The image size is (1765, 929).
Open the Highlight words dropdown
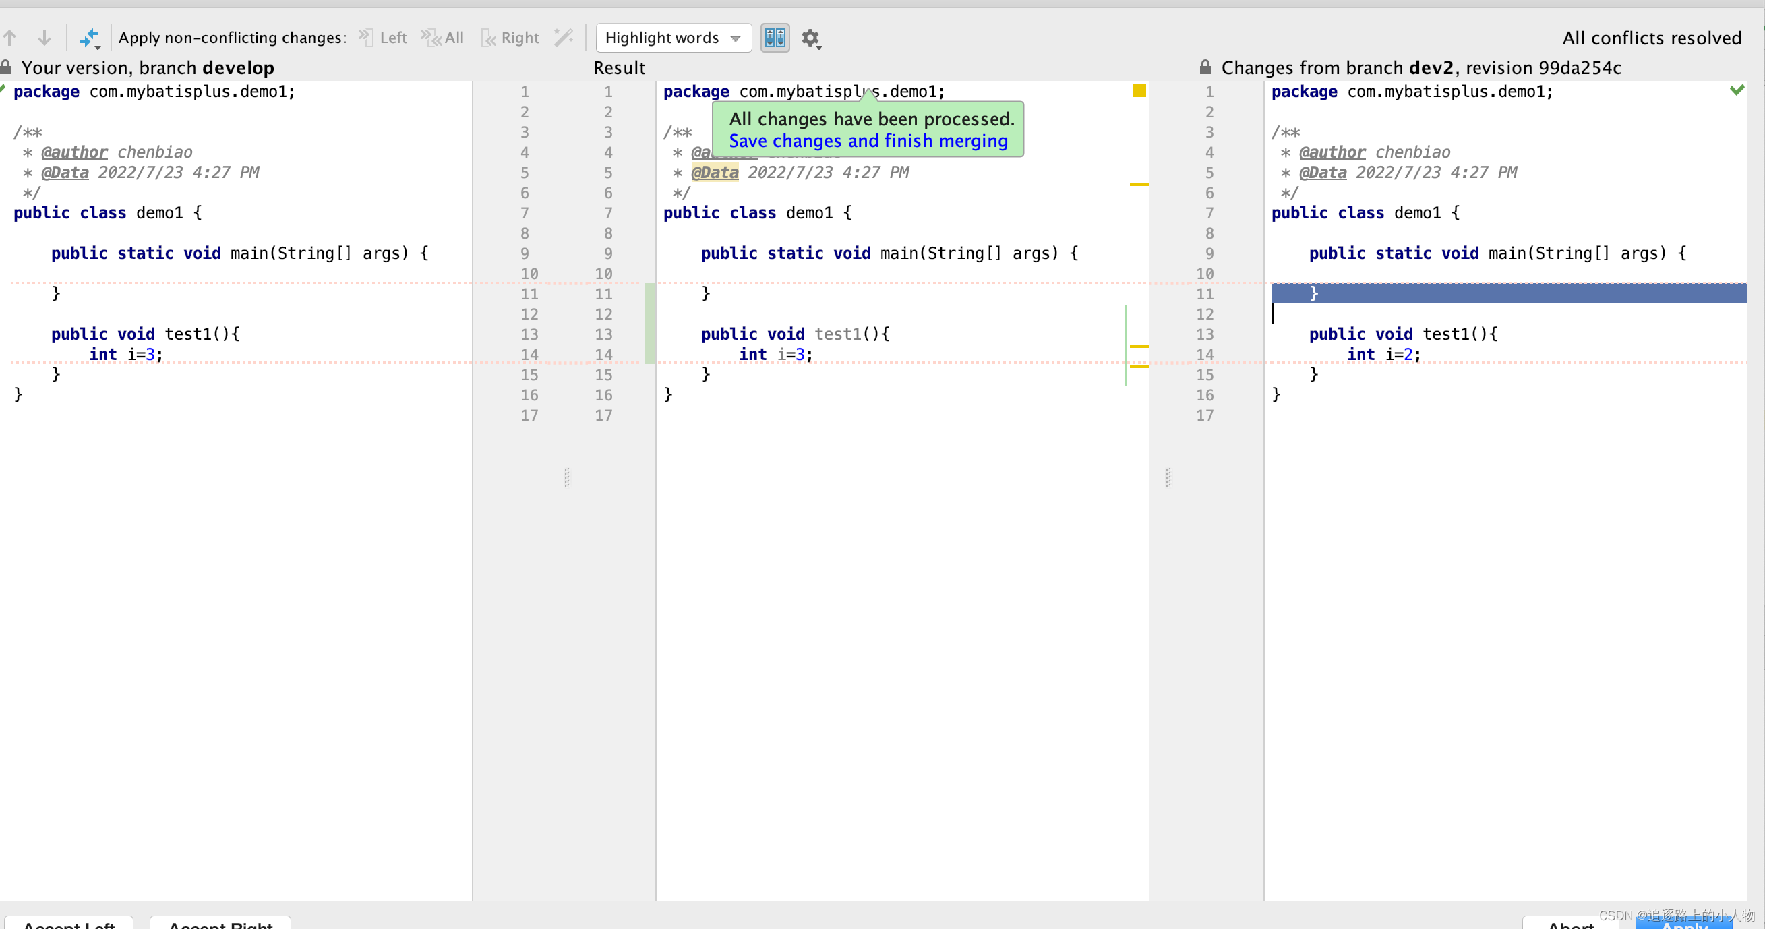[x=673, y=38]
